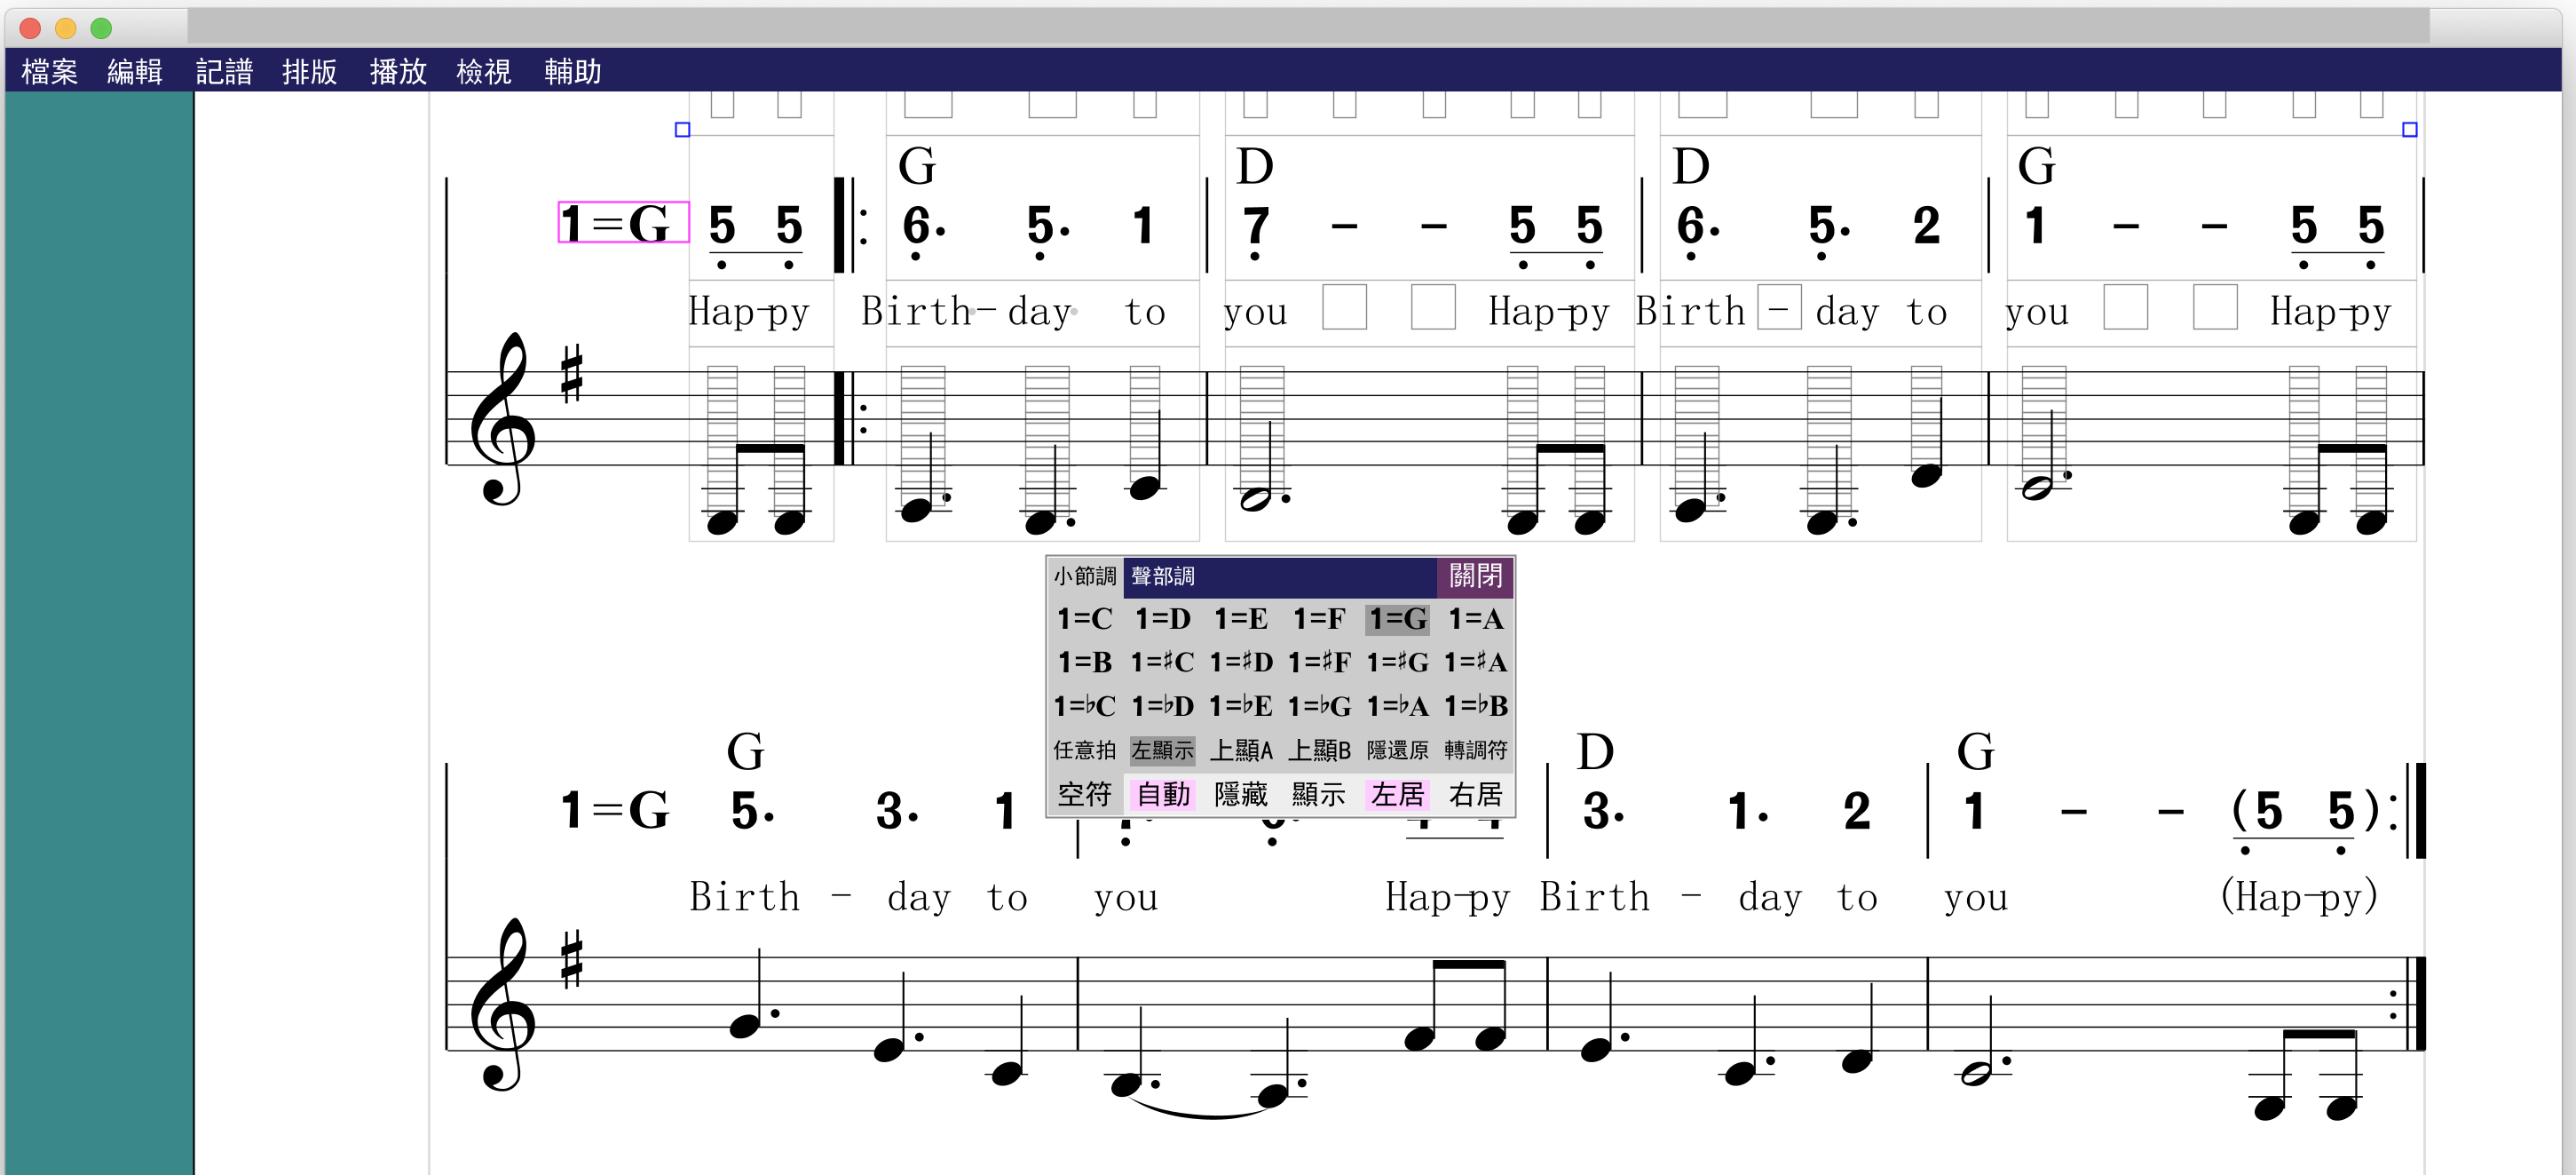Image resolution: width=2576 pixels, height=1175 pixels.
Task: Choose key 1=♭G in the panel
Action: tap(1319, 707)
